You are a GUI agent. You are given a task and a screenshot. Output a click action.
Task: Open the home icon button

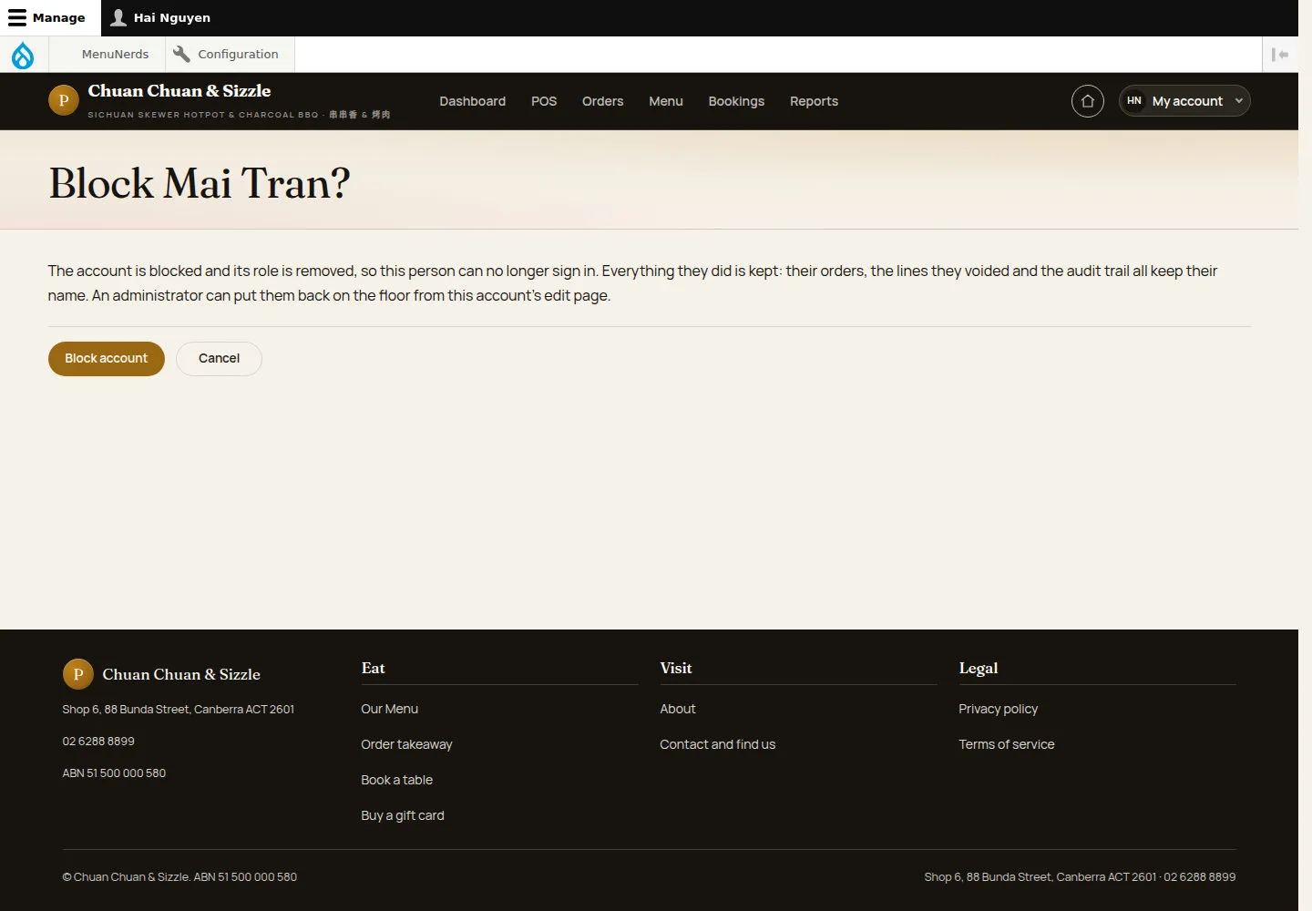(x=1087, y=101)
